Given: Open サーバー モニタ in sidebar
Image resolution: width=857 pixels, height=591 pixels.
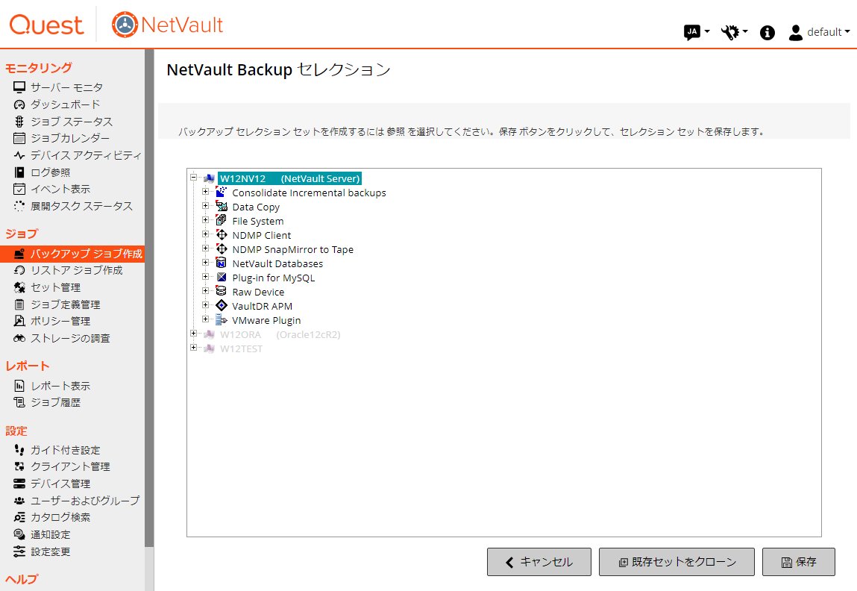Looking at the screenshot, I should tap(66, 87).
